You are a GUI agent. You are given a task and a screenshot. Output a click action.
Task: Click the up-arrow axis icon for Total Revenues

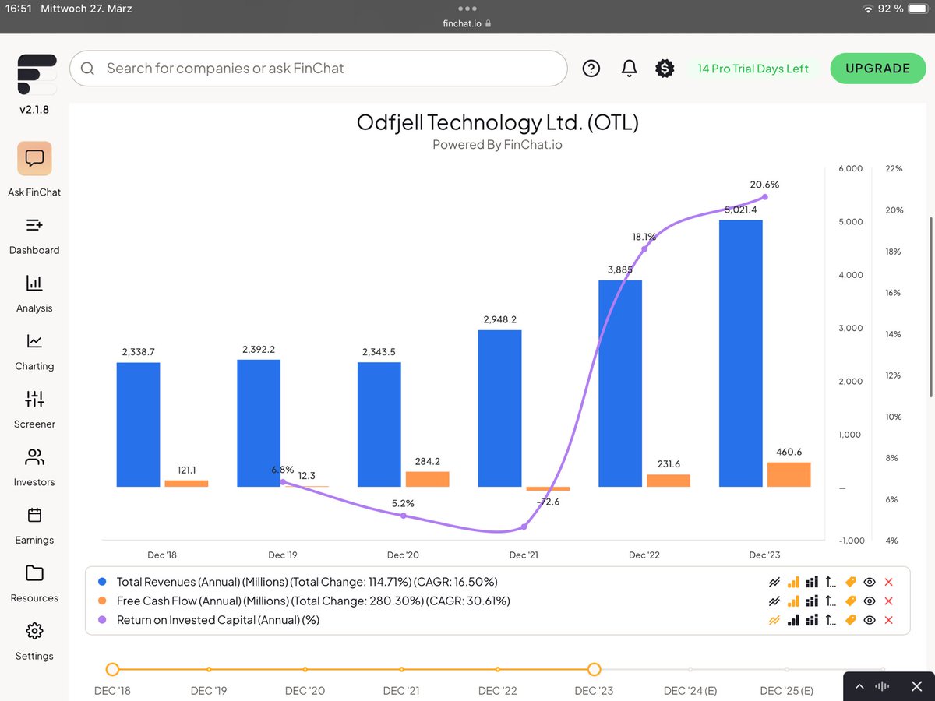click(x=831, y=582)
